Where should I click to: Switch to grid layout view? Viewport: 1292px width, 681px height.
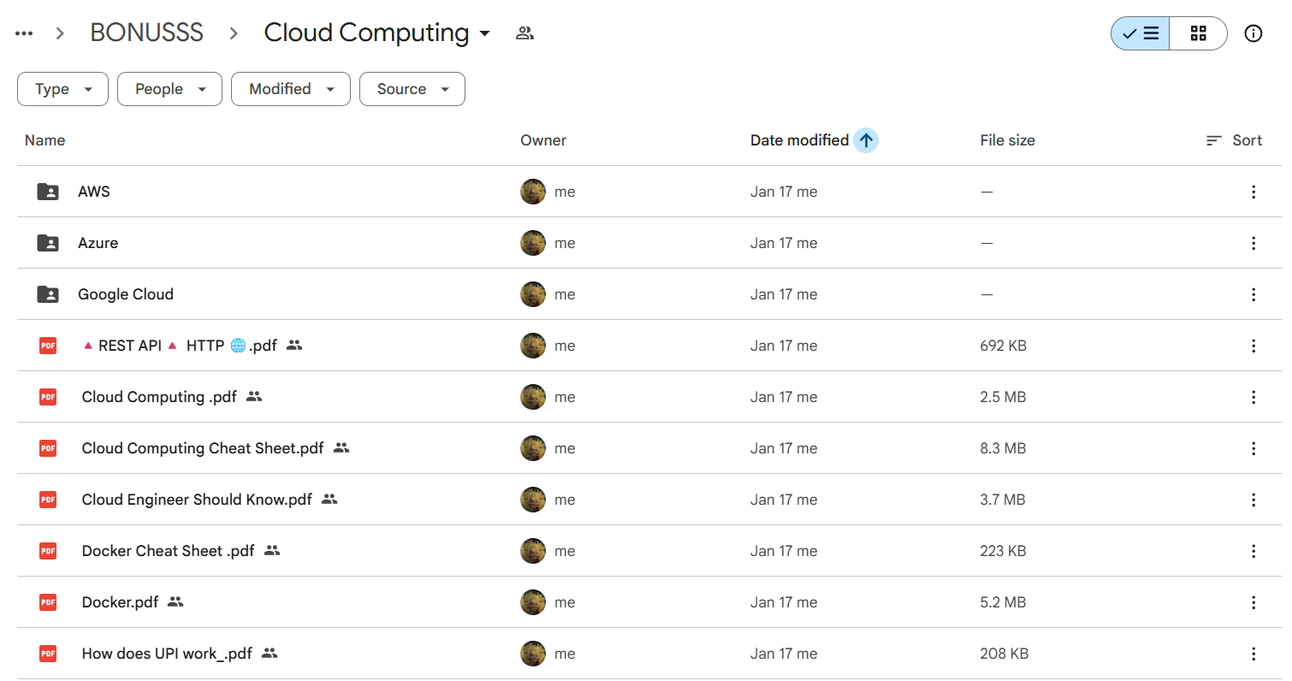click(1198, 33)
